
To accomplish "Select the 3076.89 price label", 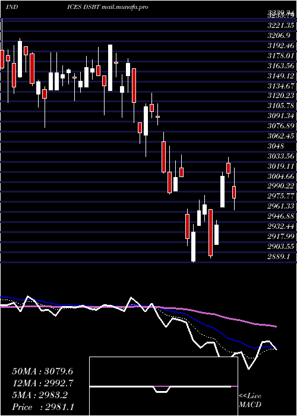I will [x=281, y=126].
